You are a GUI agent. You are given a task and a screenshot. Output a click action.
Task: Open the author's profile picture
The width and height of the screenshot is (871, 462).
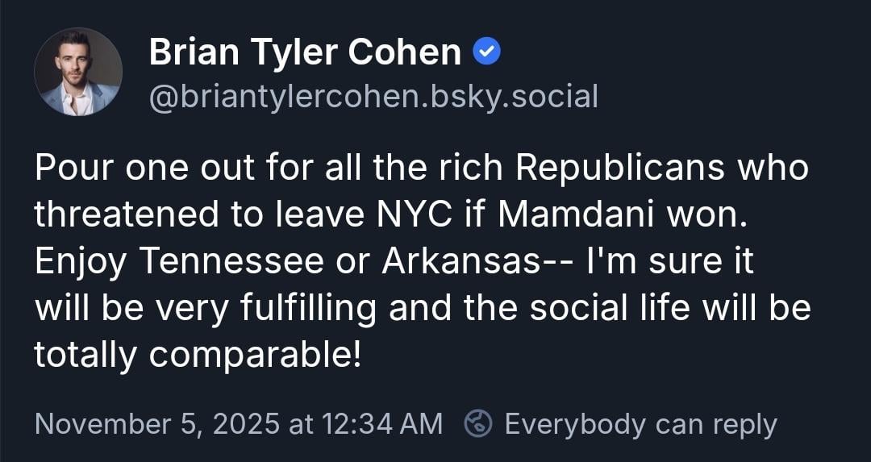coord(78,72)
